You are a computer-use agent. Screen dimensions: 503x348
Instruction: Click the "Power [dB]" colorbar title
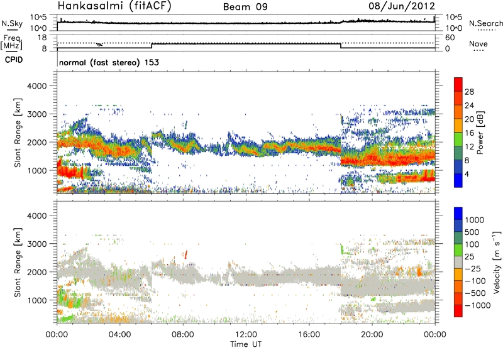click(x=480, y=133)
